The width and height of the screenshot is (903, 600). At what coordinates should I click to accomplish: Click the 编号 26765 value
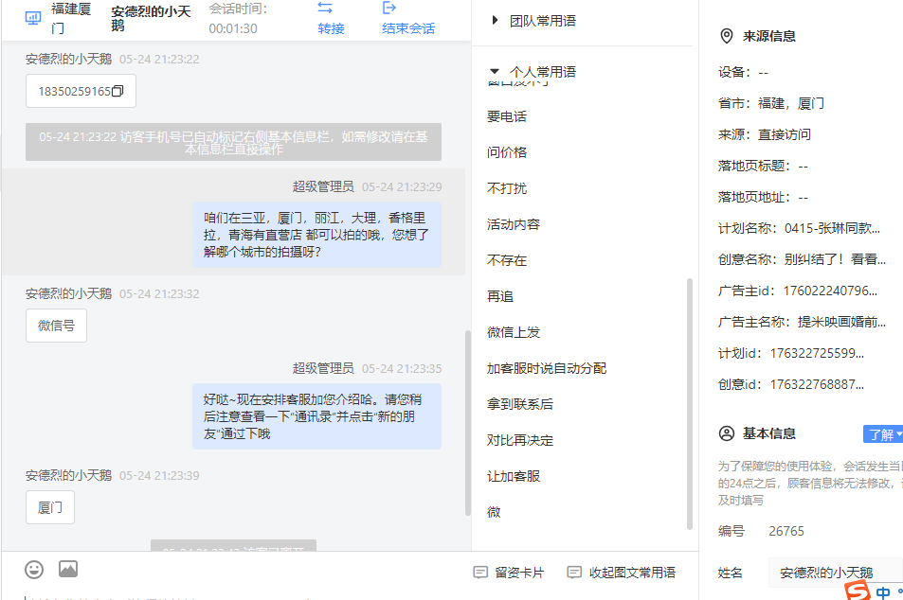click(x=786, y=531)
